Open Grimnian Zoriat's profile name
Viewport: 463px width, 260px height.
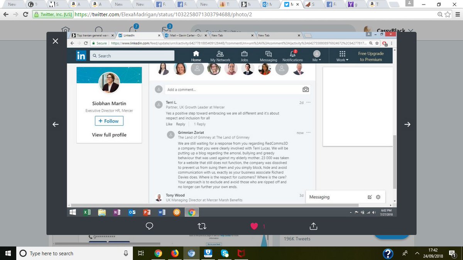tap(191, 133)
